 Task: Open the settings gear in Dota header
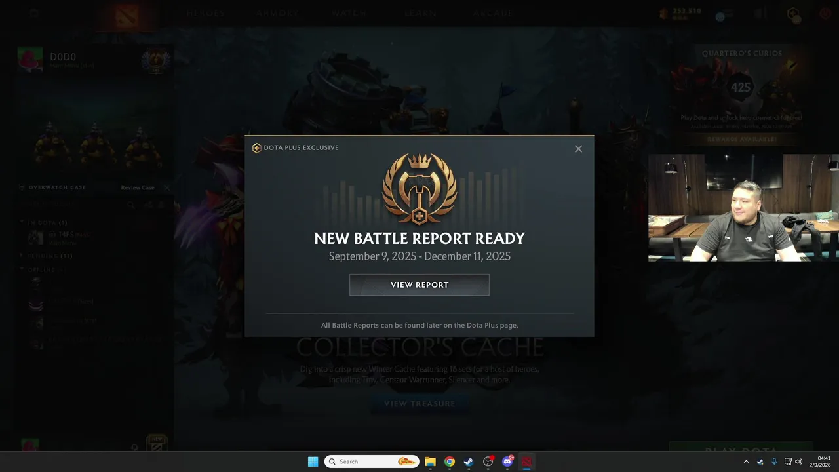coord(34,13)
